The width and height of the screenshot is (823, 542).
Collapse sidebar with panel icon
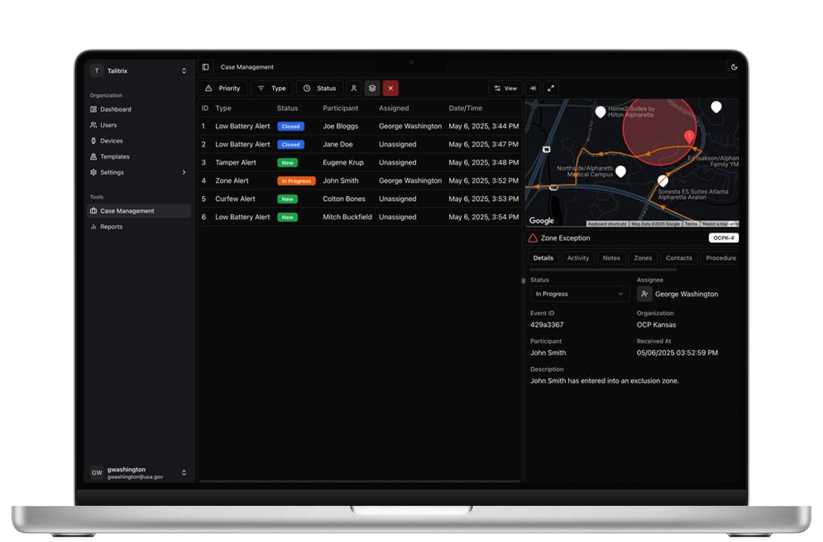(x=205, y=67)
